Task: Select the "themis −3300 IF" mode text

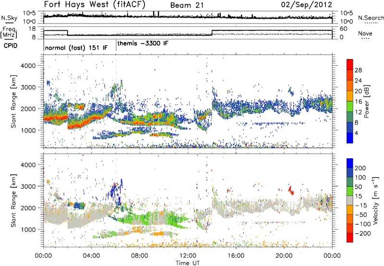Action: [143, 44]
